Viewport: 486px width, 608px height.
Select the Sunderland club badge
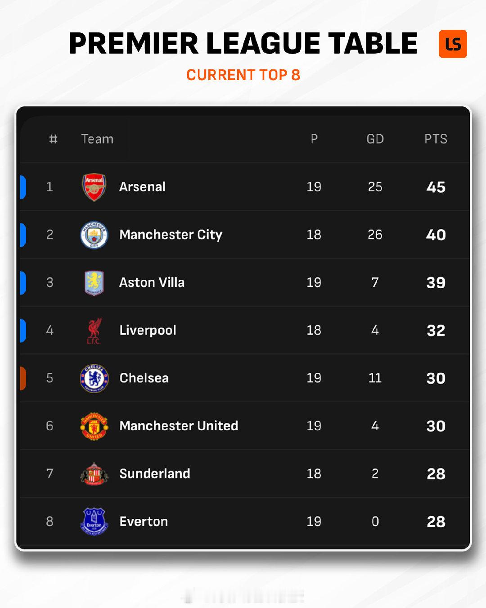[94, 474]
